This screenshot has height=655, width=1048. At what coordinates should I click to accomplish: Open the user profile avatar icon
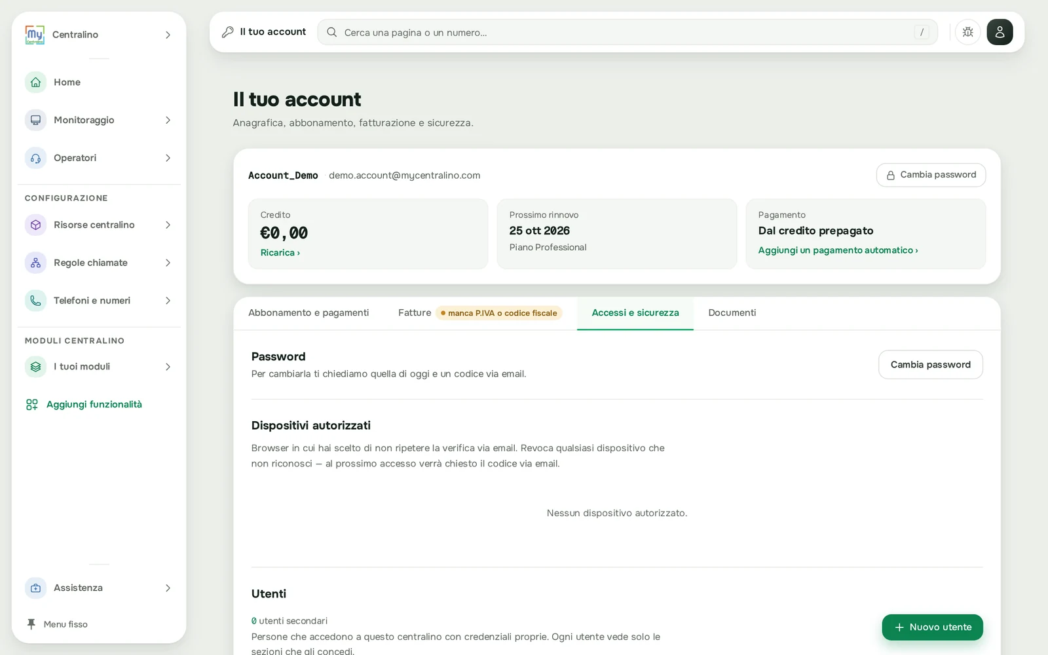1000,32
